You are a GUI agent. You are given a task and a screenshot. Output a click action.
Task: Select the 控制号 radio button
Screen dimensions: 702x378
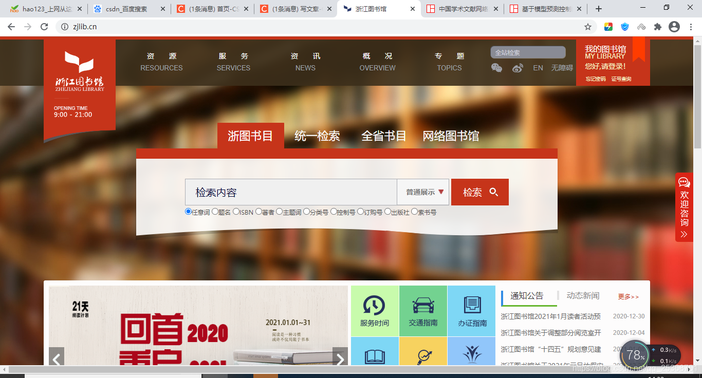coord(334,212)
